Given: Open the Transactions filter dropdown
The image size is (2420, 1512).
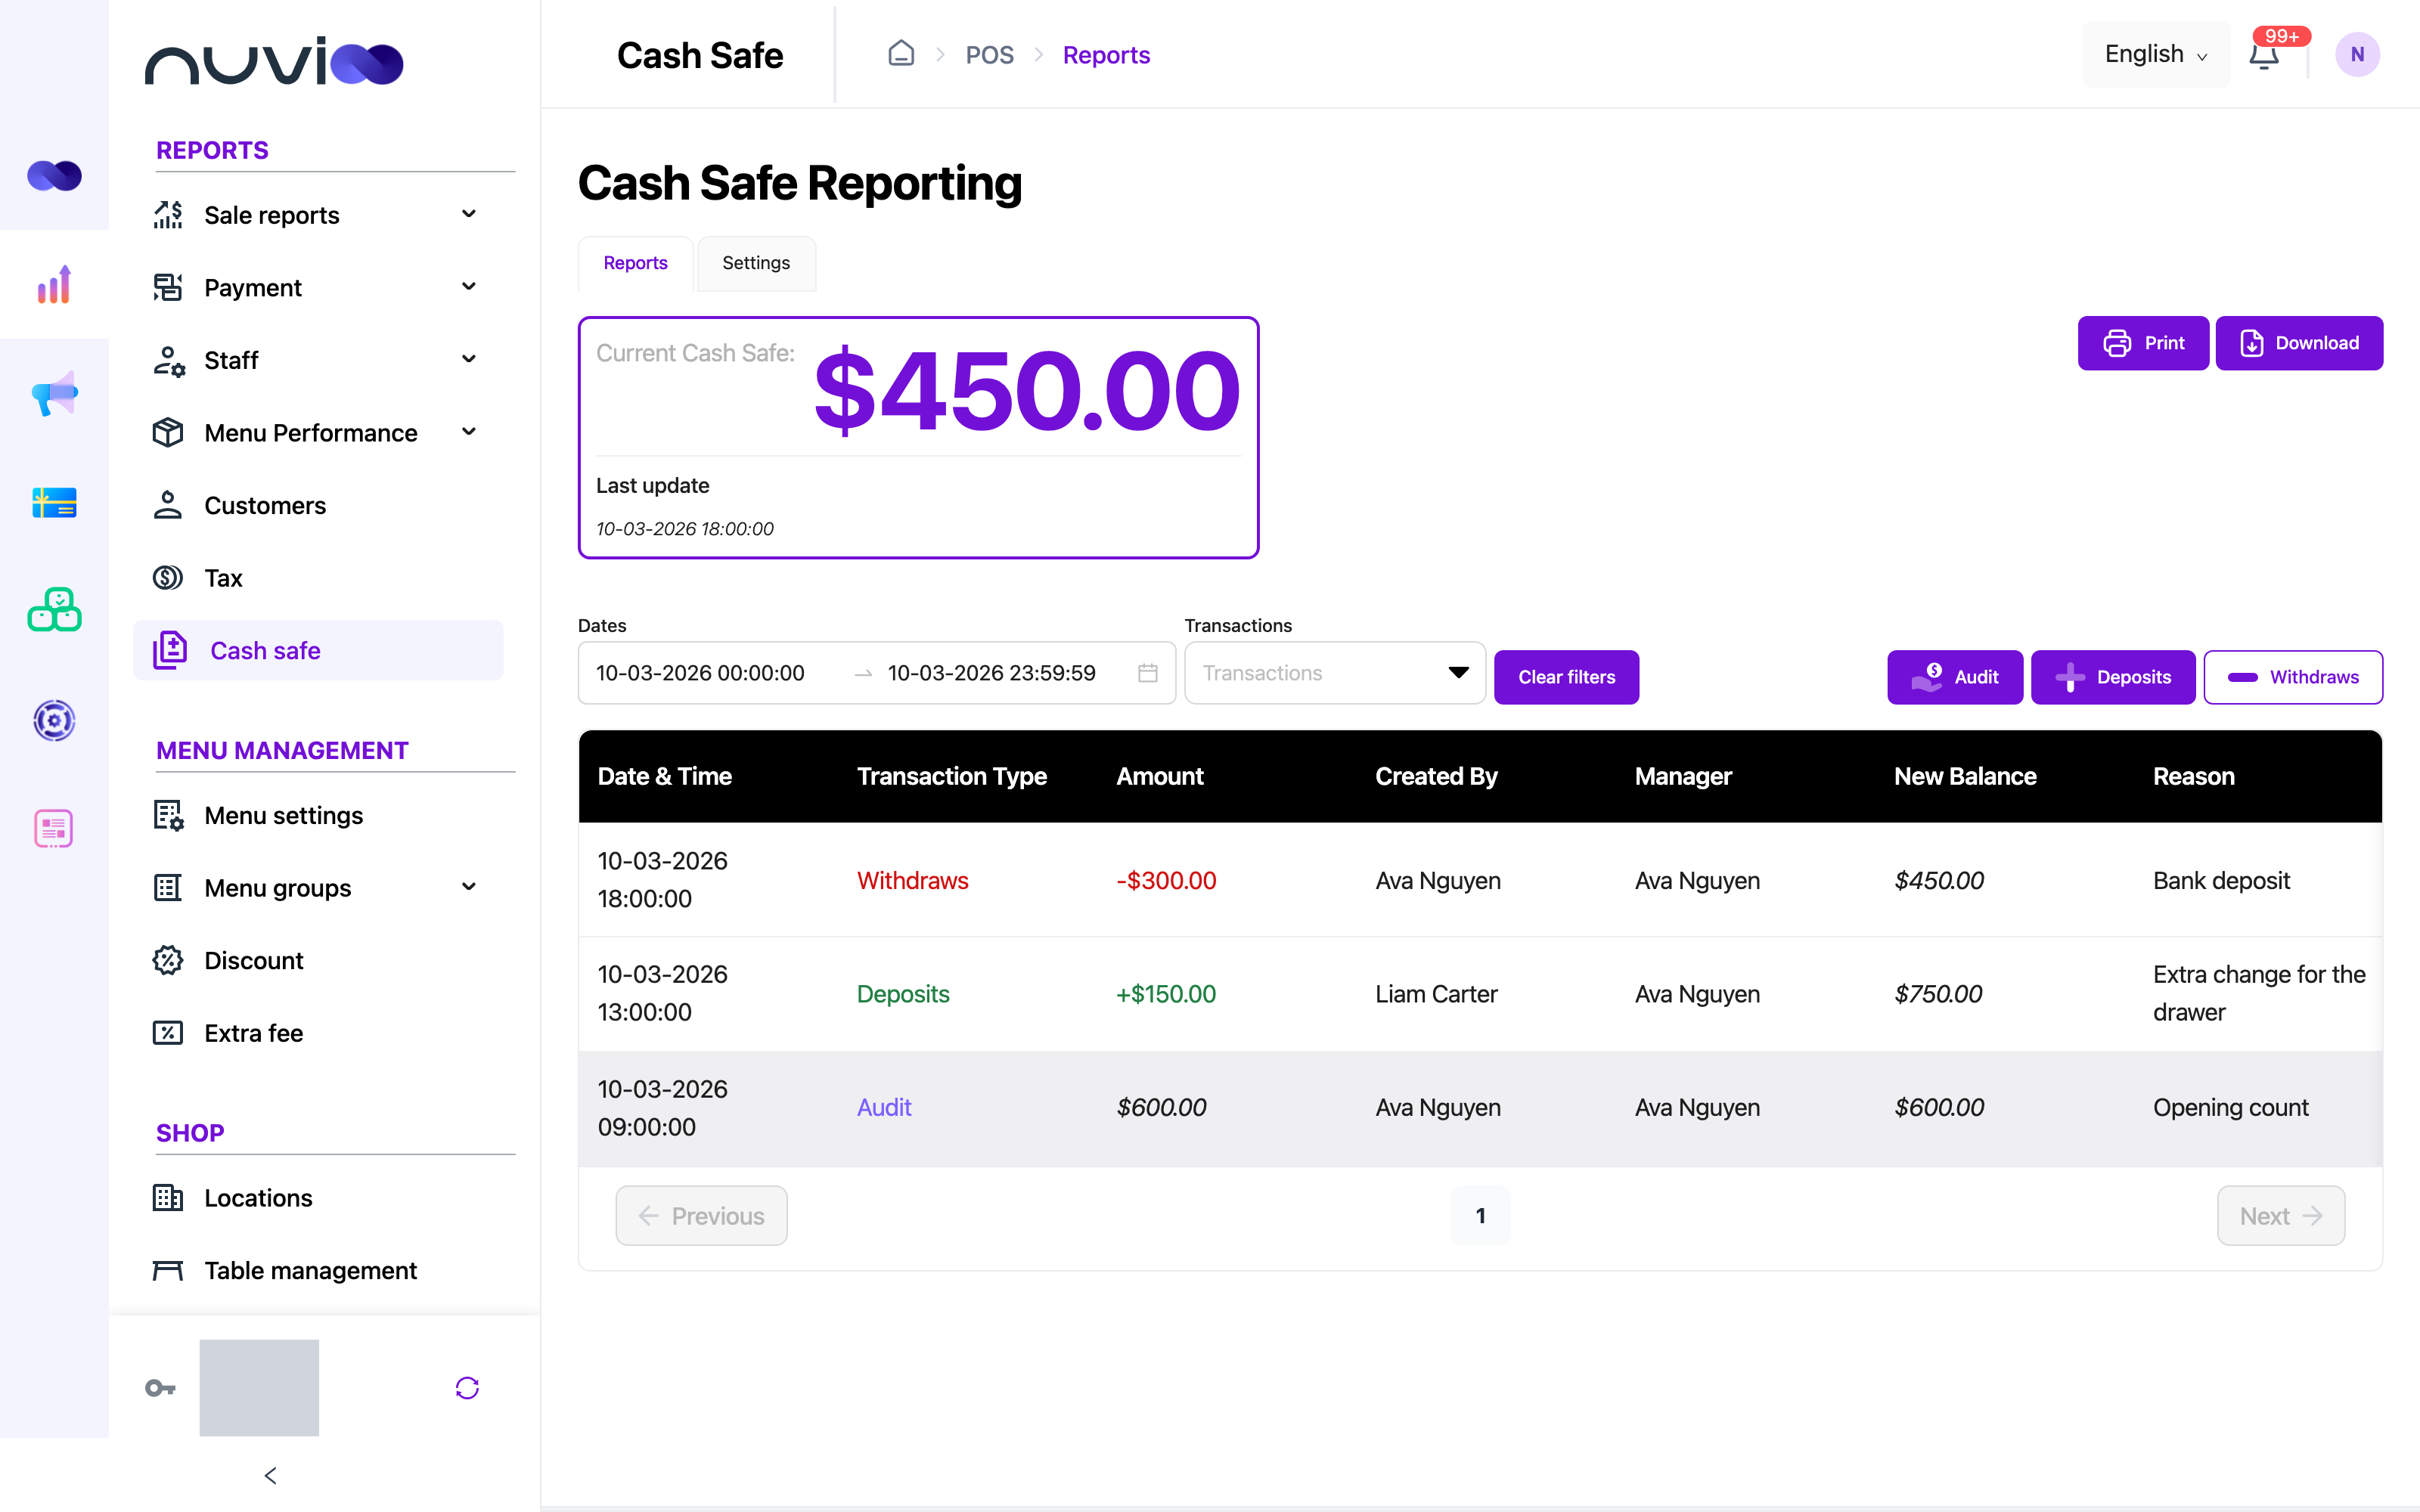Looking at the screenshot, I should [1335, 673].
